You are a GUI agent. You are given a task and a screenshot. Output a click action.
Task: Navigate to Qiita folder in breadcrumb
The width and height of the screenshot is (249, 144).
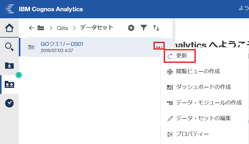tap(62, 28)
